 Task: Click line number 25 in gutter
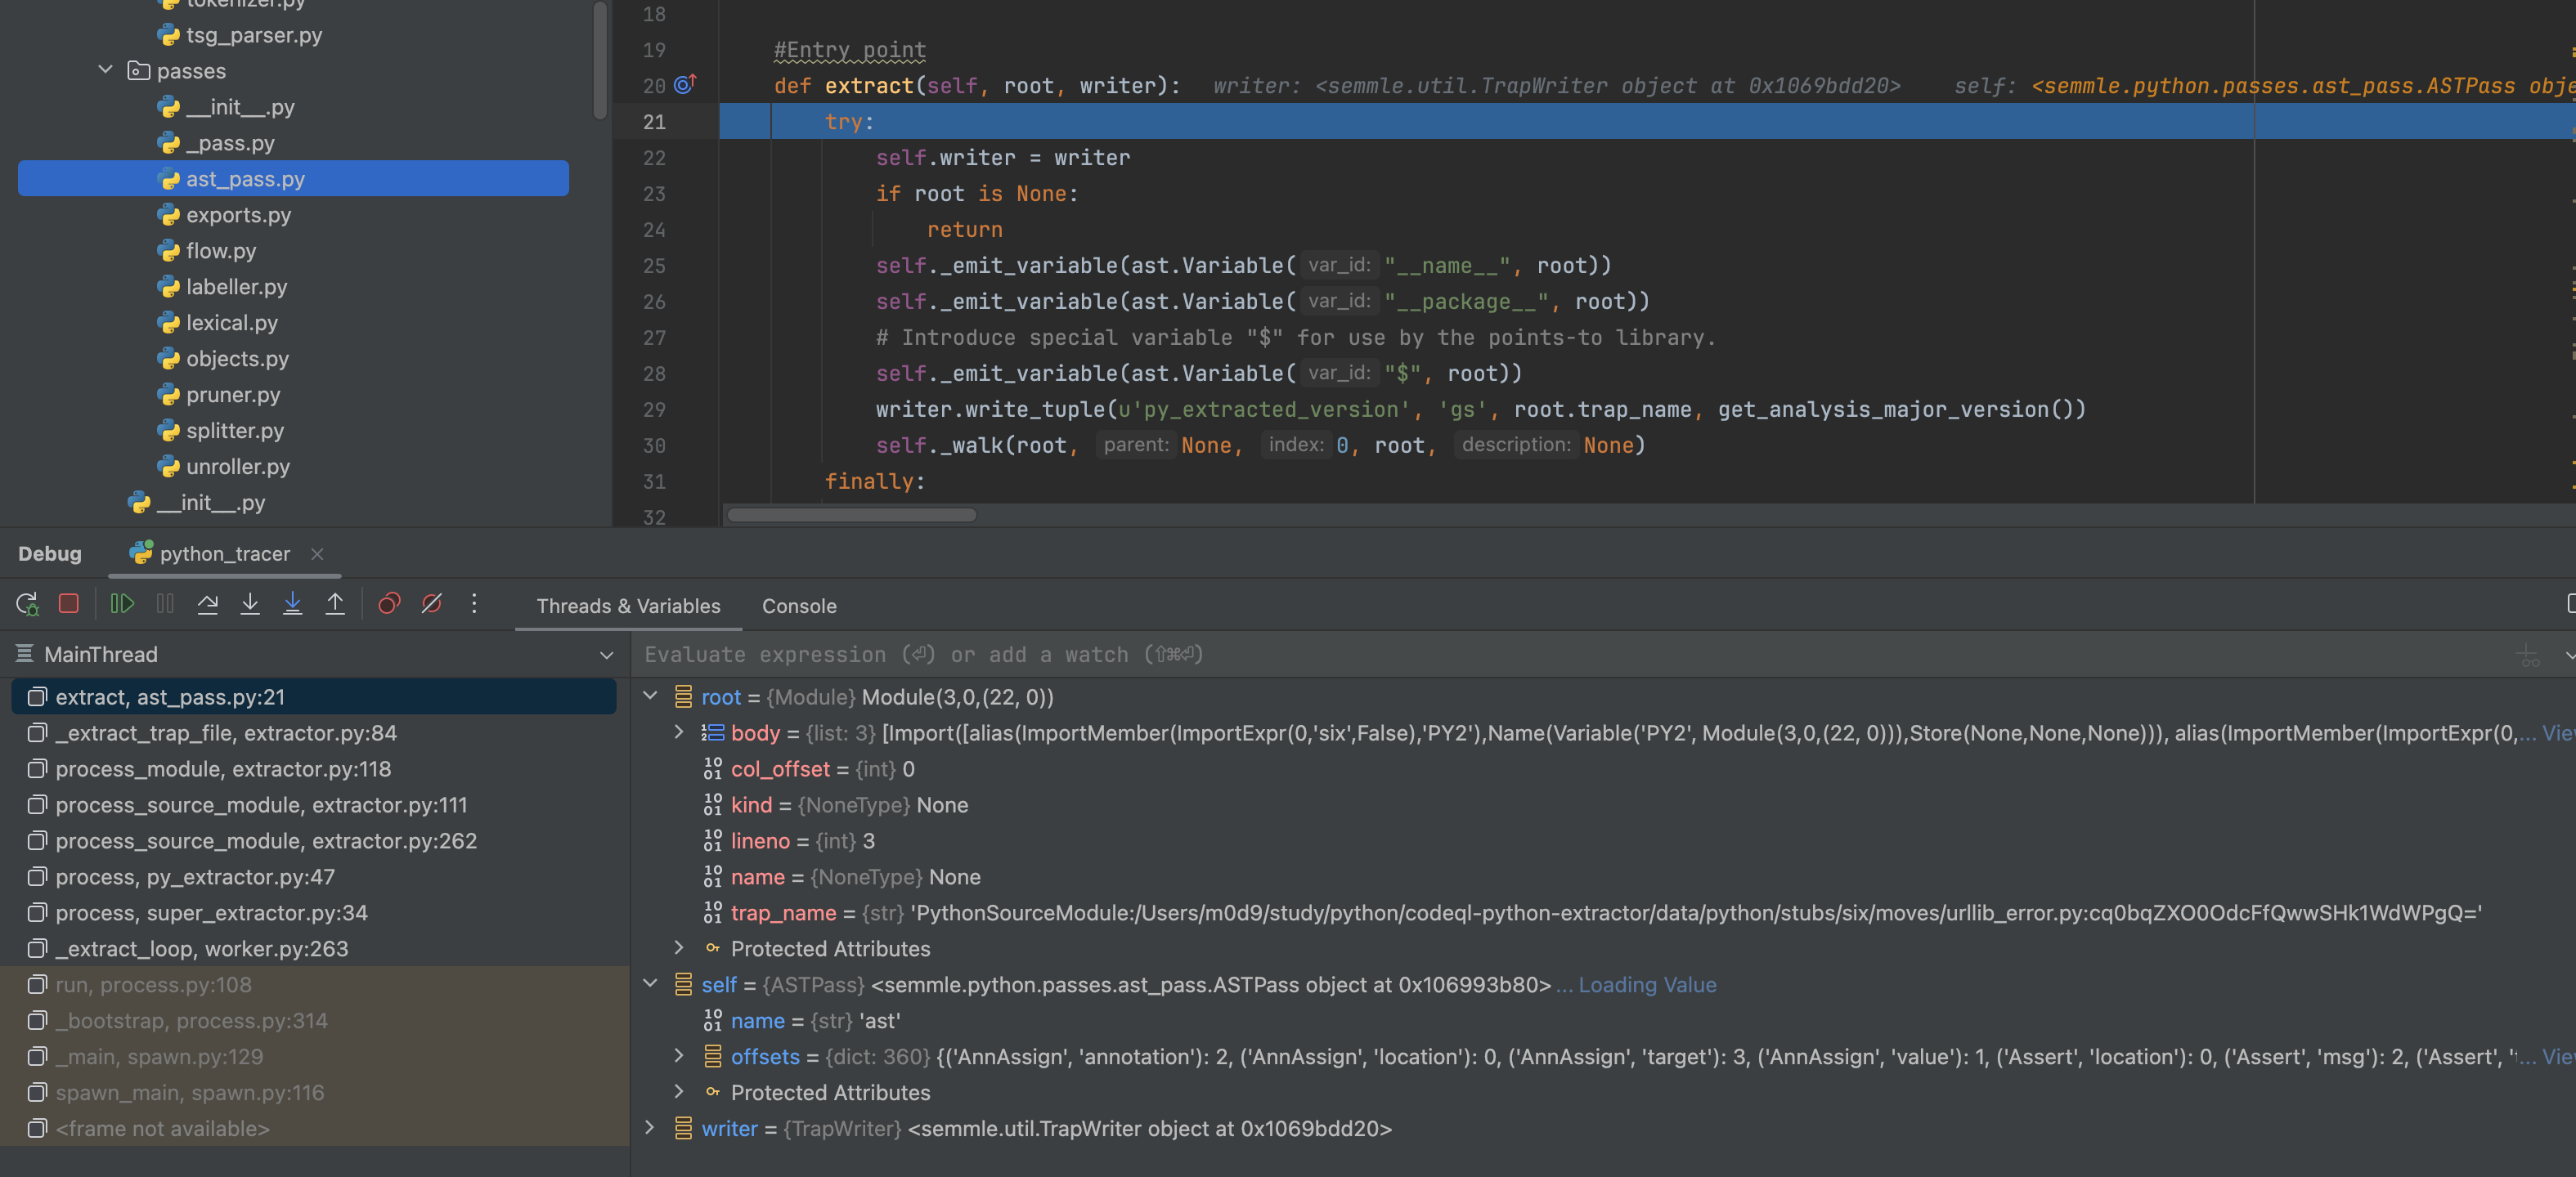[654, 266]
